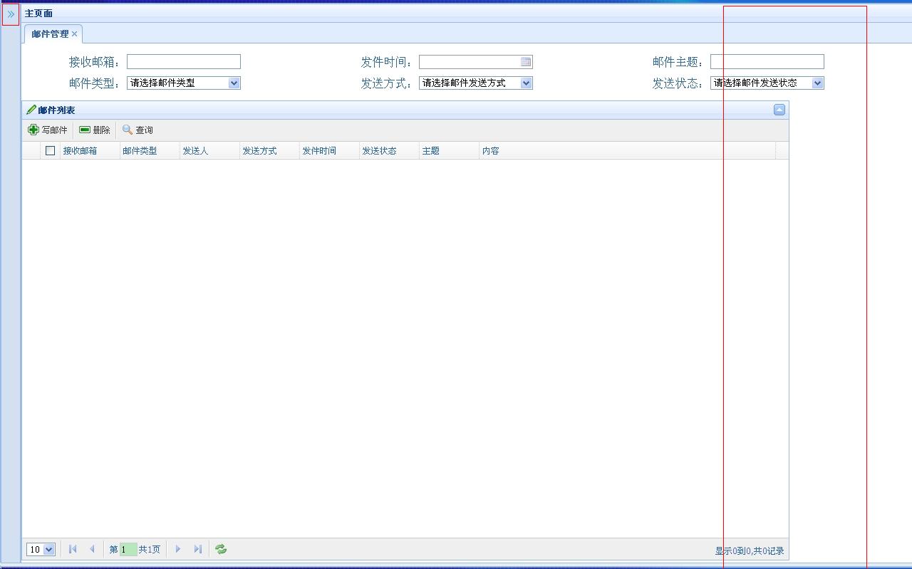912x569 pixels.
Task: Collapse the 邮件列表 panel
Action: [779, 110]
